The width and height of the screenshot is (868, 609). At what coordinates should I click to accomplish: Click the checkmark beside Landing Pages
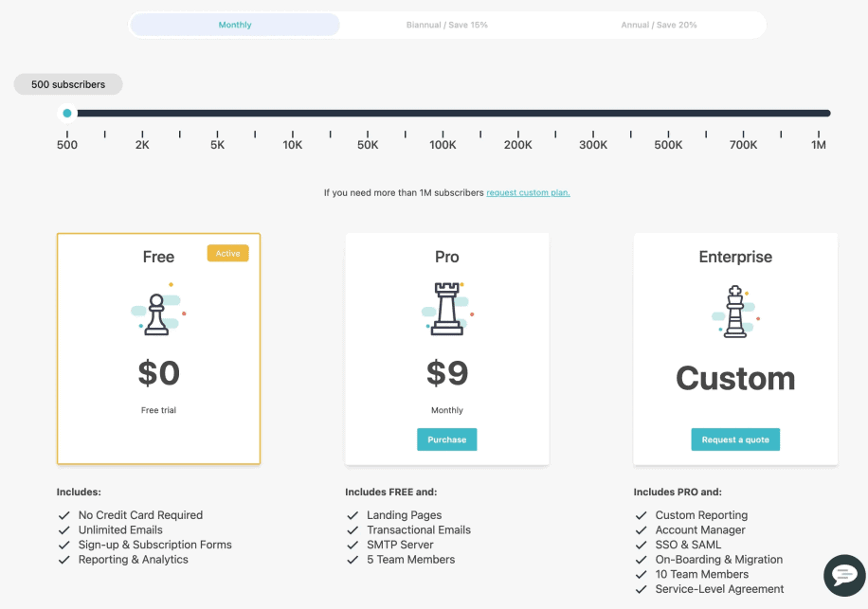[353, 515]
